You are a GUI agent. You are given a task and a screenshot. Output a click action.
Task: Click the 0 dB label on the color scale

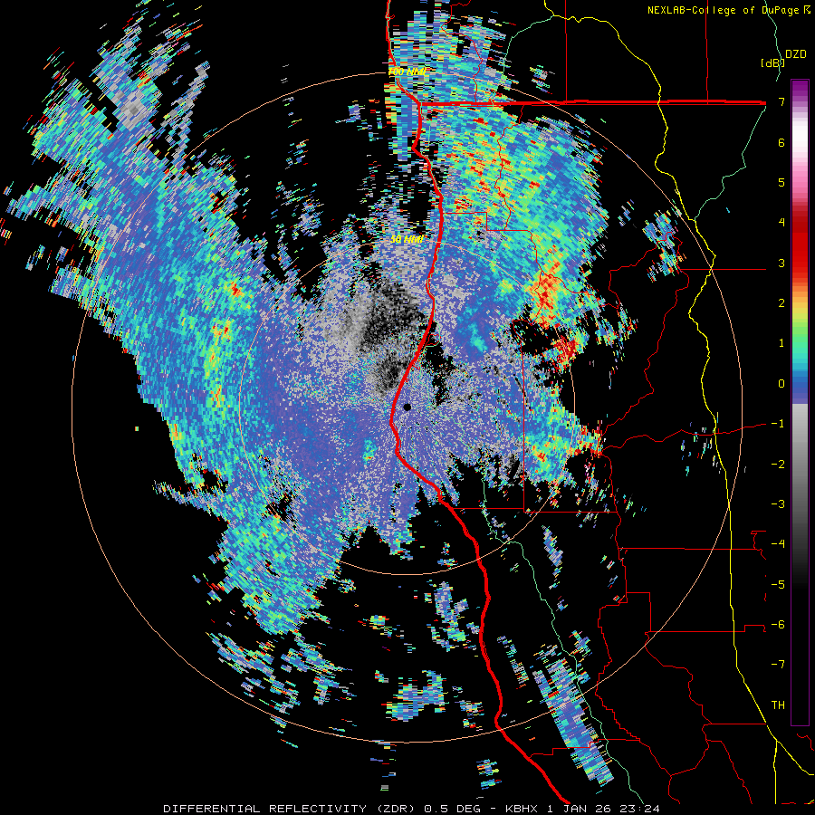pyautogui.click(x=781, y=384)
